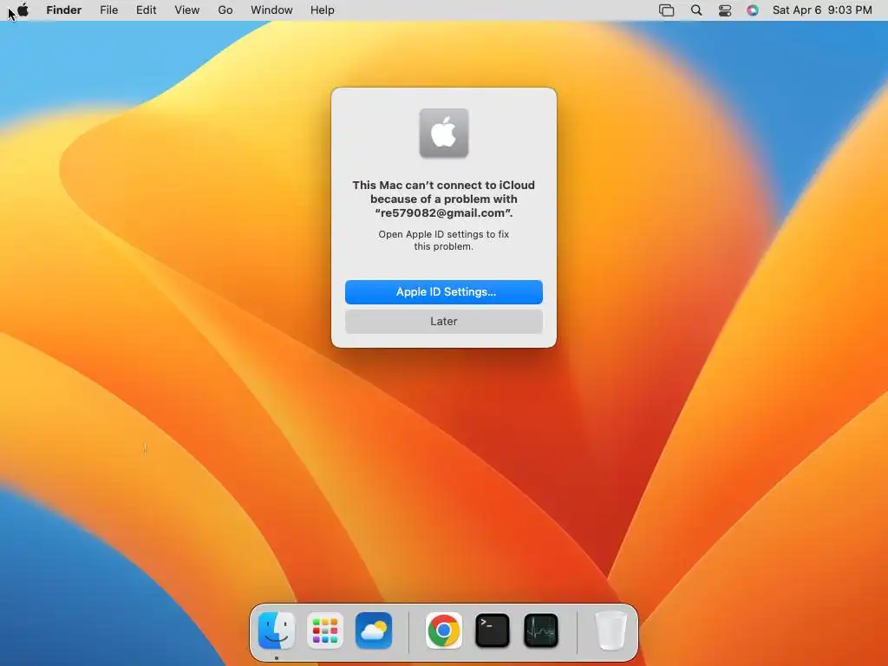The image size is (888, 666).
Task: Open the Finder menu in menu bar
Action: pyautogui.click(x=64, y=10)
